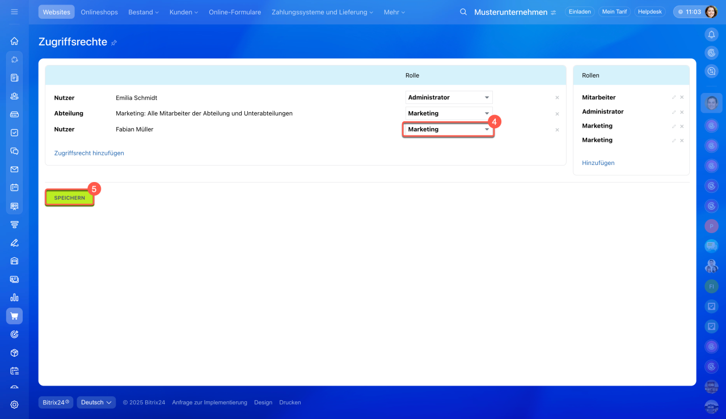
Task: Remove Emilia Schmidt access row
Action: coord(557,98)
